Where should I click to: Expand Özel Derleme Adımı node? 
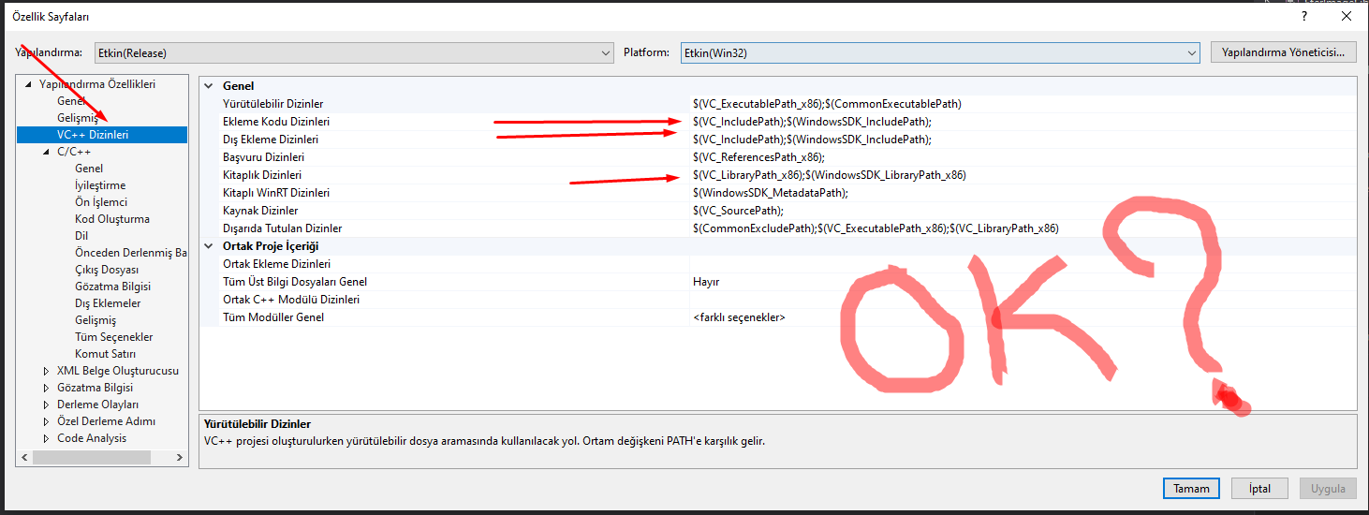(46, 421)
